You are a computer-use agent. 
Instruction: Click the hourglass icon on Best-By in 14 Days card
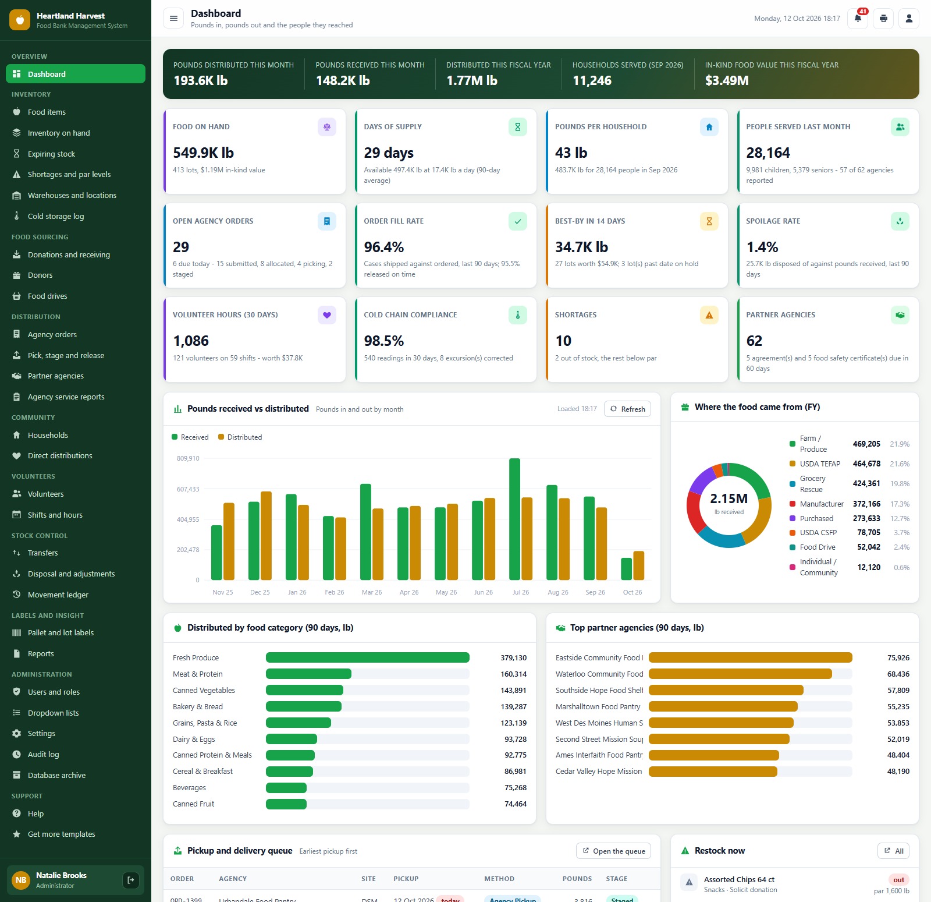point(709,221)
